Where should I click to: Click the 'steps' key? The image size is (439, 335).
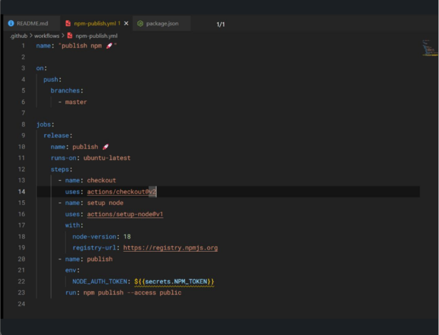(60, 169)
